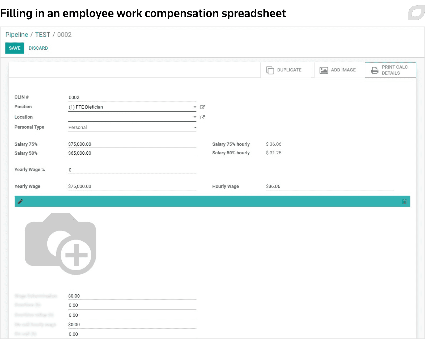The image size is (425, 339).
Task: Open the Personal Type dropdown
Action: point(132,127)
